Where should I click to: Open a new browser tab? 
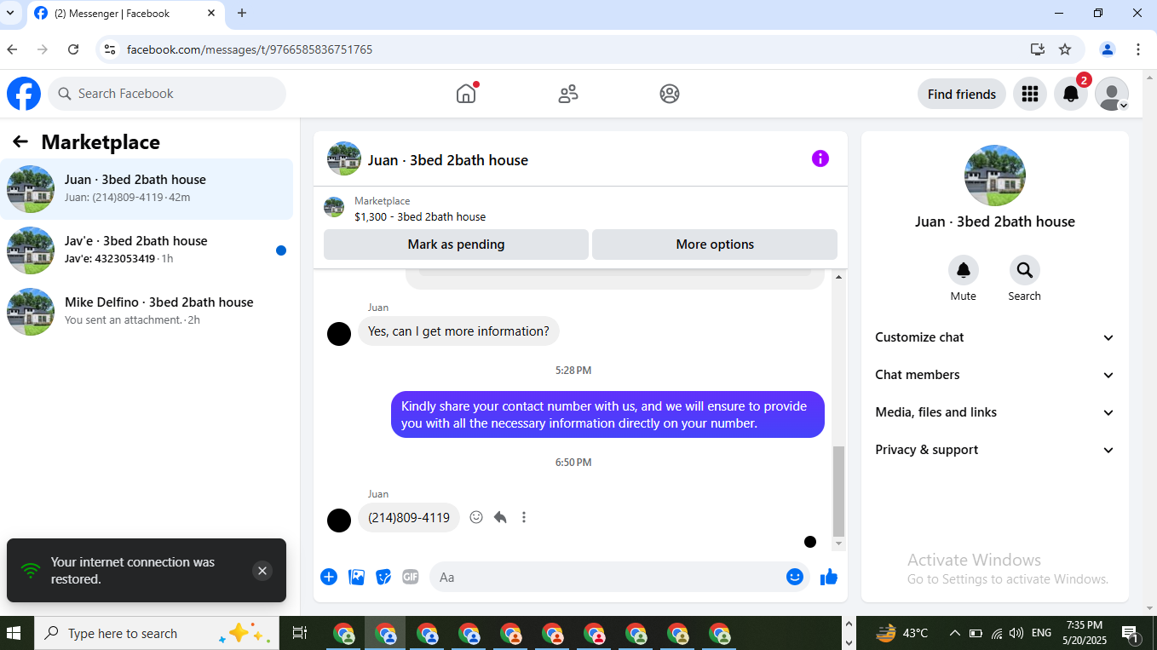click(242, 14)
